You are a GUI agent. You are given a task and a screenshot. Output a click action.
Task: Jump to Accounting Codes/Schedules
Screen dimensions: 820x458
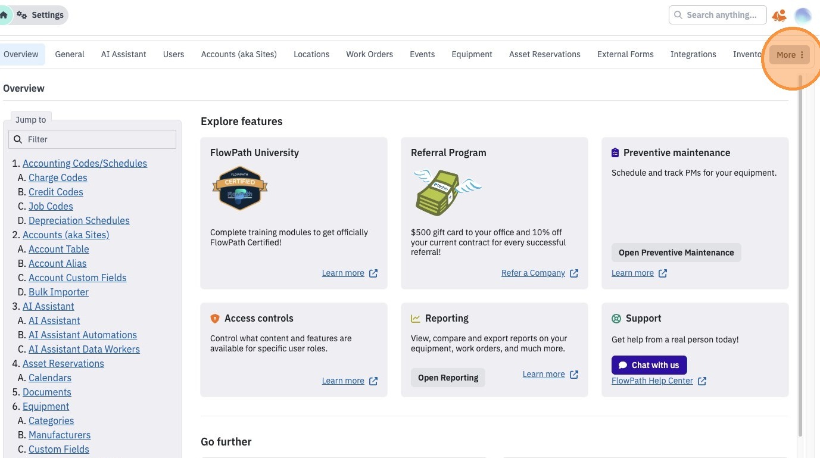[x=85, y=163]
